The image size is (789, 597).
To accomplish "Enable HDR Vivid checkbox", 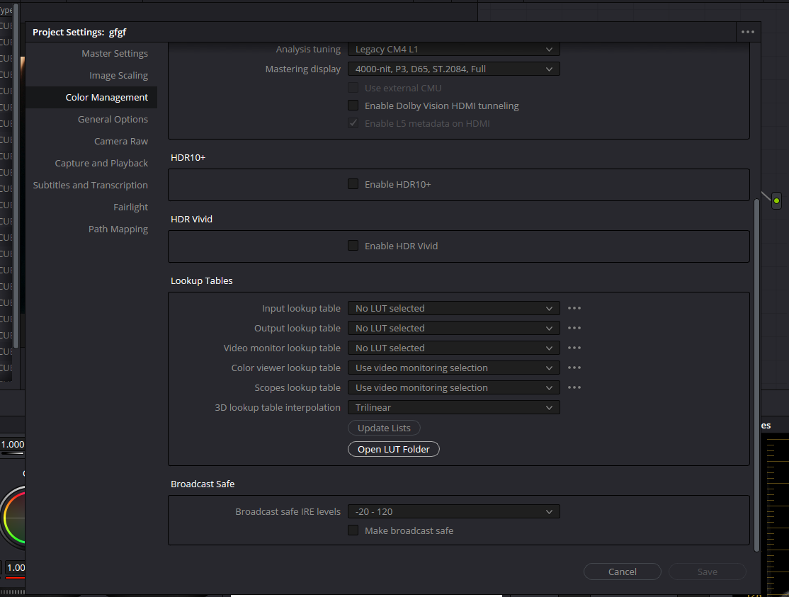I will (x=353, y=246).
